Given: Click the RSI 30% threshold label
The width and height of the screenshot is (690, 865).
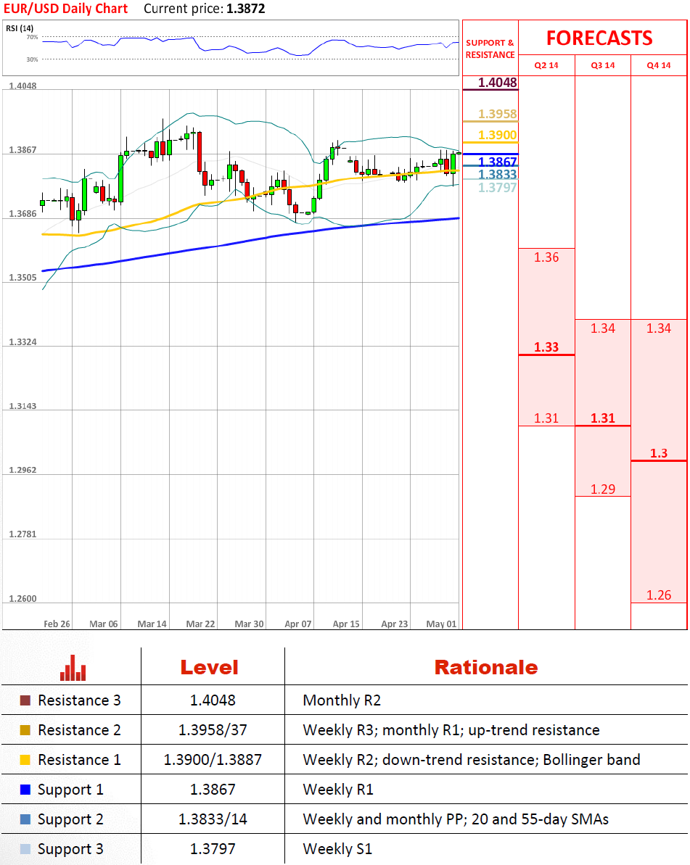Looking at the screenshot, I should click(x=32, y=59).
